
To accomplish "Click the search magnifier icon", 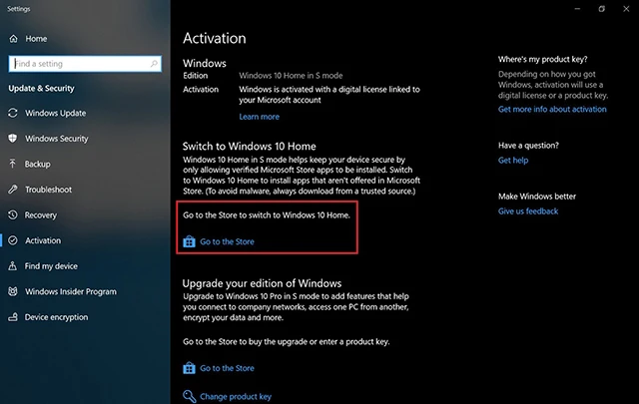I will tap(154, 64).
